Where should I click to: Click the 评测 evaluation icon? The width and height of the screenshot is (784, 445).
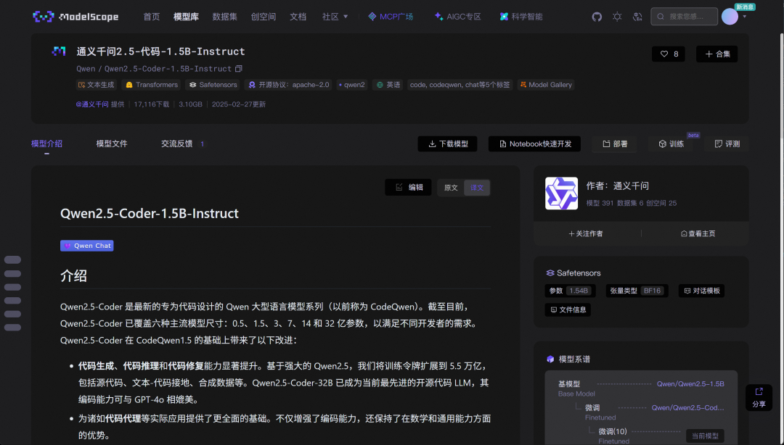(718, 144)
